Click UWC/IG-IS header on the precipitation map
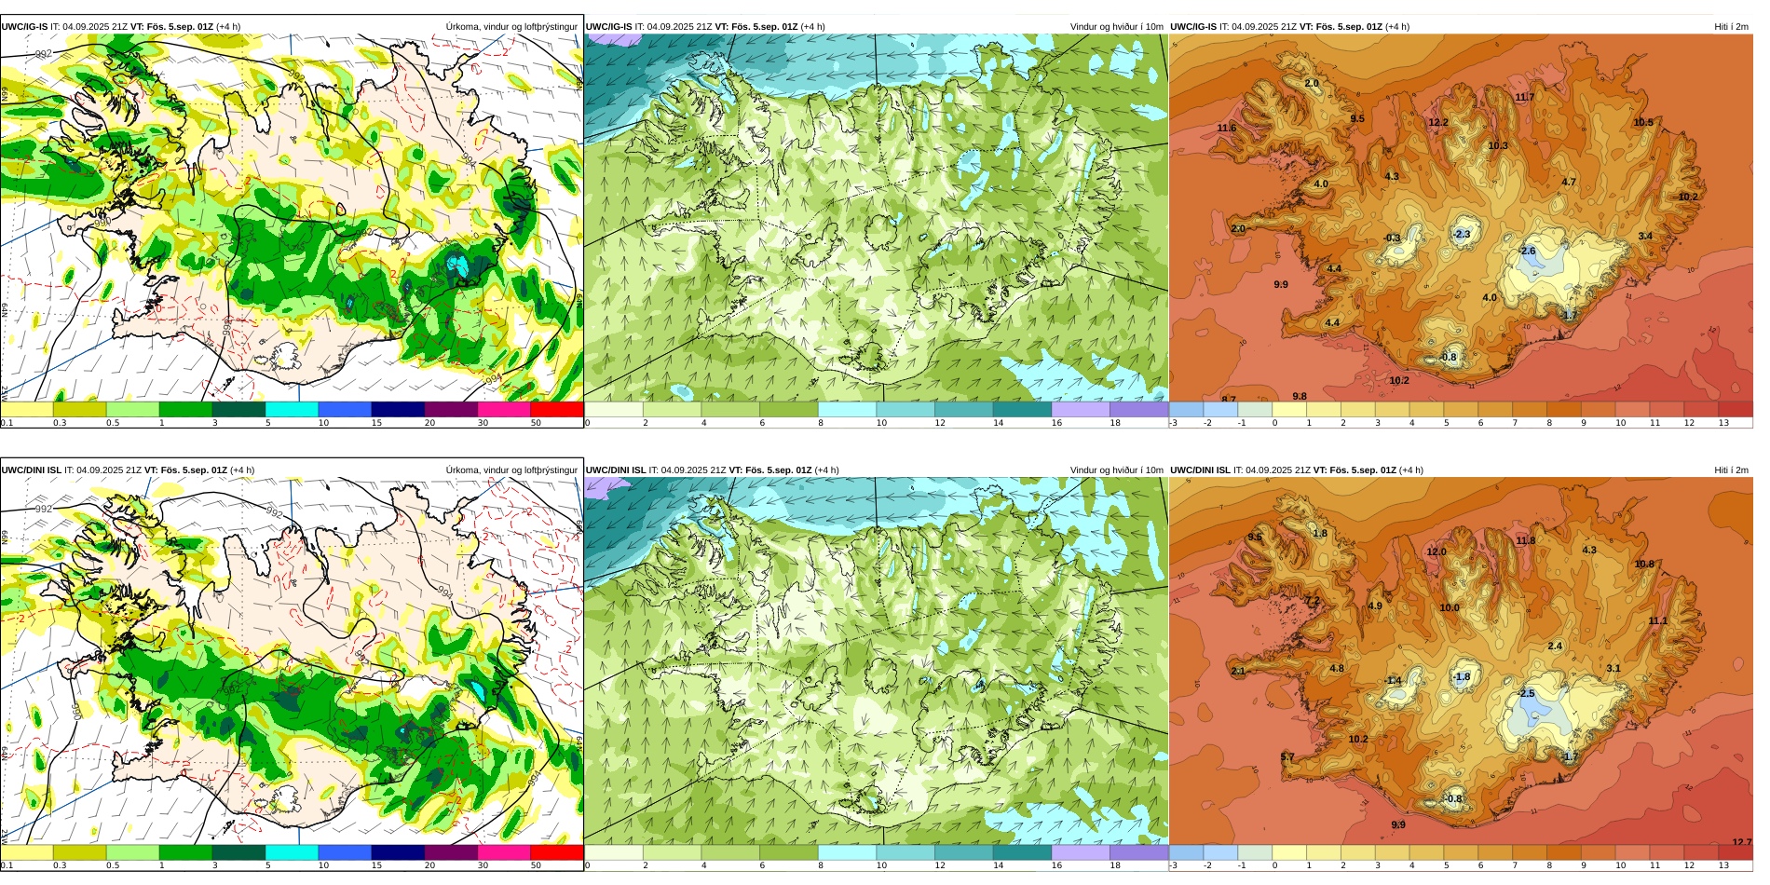 pyautogui.click(x=24, y=27)
